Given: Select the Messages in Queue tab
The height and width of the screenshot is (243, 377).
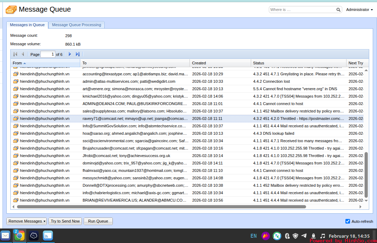Looking at the screenshot, I should click(x=27, y=25).
